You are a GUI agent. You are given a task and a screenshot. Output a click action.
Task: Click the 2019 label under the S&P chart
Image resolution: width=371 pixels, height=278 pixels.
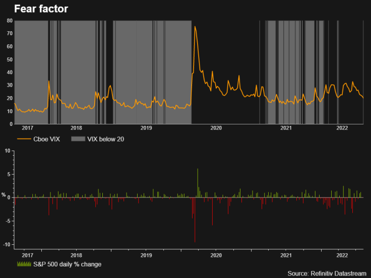pyautogui.click(x=146, y=255)
